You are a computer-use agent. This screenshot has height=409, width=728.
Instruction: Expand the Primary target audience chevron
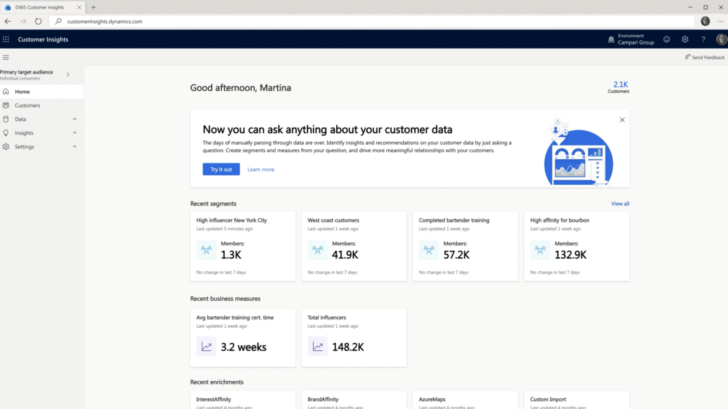coord(67,75)
